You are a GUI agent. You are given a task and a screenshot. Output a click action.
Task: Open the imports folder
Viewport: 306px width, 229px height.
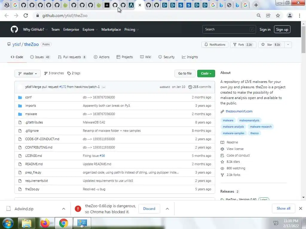[31, 106]
